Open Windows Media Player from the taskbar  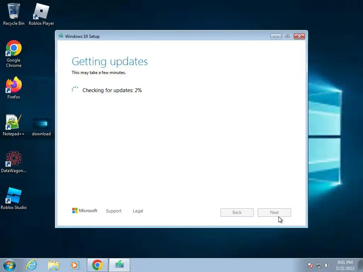click(75, 265)
